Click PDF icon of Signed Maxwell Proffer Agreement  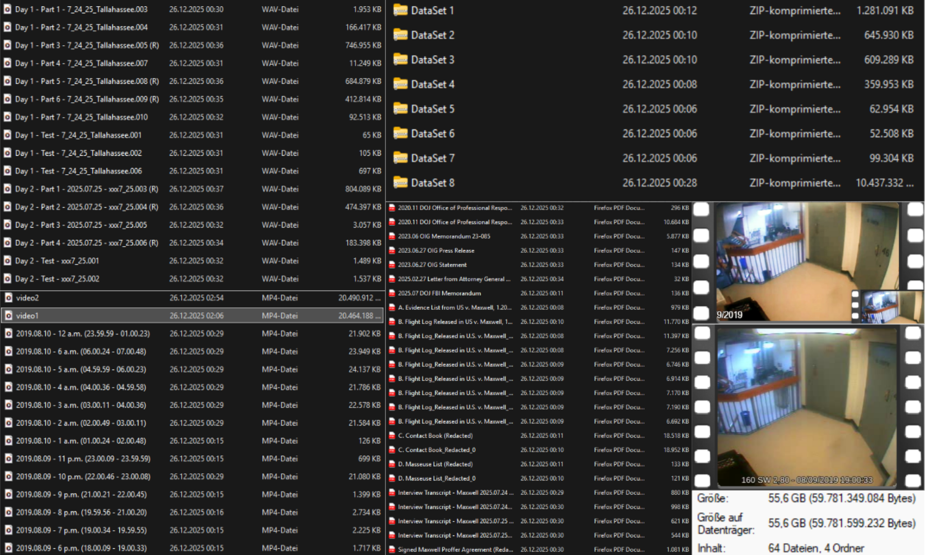[x=392, y=549]
